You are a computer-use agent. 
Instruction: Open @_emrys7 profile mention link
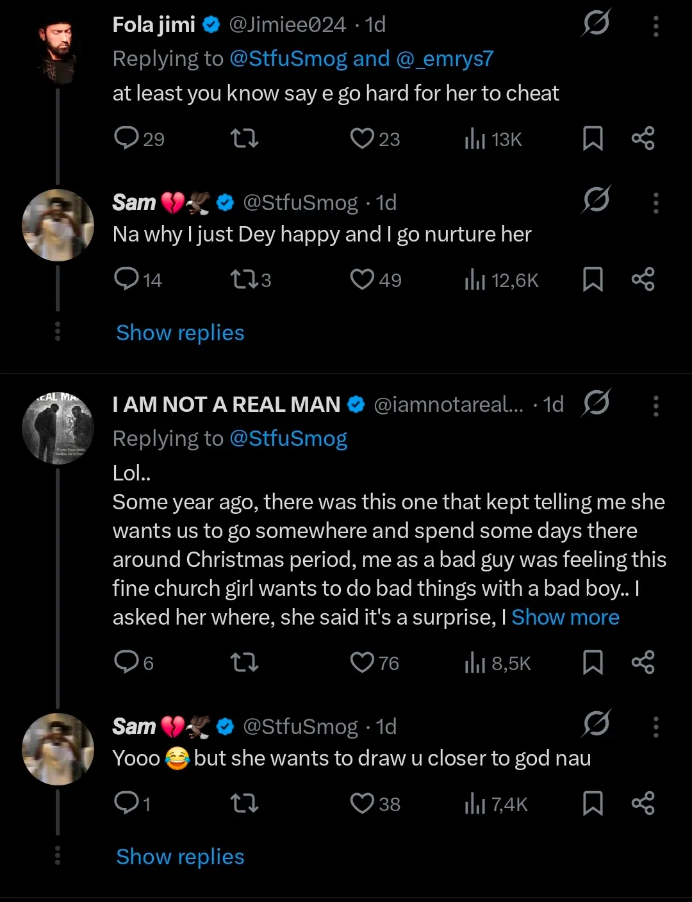coord(445,59)
